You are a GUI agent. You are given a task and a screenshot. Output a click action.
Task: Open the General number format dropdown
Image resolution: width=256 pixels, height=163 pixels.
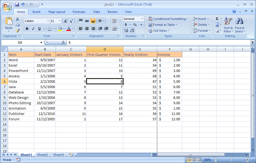[142, 19]
